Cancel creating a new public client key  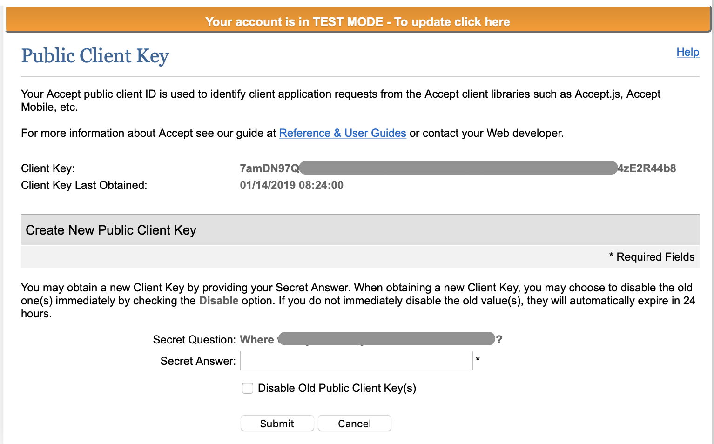tap(354, 423)
